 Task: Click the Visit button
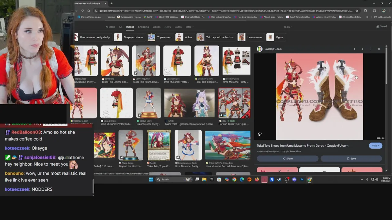pyautogui.click(x=375, y=146)
